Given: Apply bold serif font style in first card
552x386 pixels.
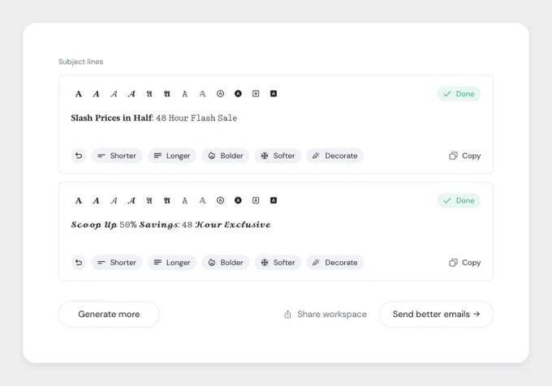Looking at the screenshot, I should tap(79, 94).
